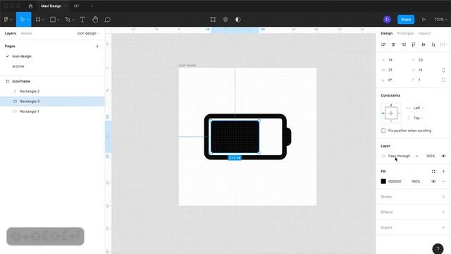Remove the 000000 fill

(443, 181)
